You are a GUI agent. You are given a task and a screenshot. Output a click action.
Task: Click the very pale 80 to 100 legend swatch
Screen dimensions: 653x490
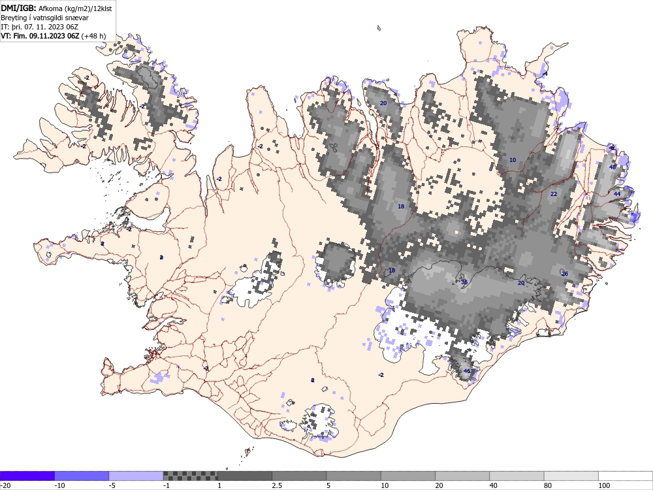(571, 476)
